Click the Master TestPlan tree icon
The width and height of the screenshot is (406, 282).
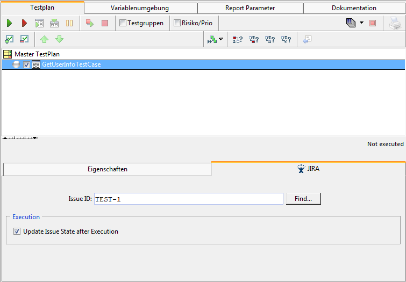coord(8,54)
